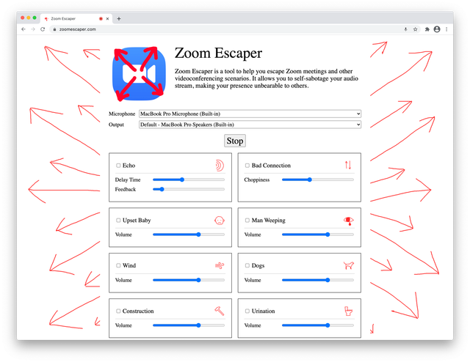Close the Zoom Escaper tab
This screenshot has height=362, width=470.
point(108,18)
